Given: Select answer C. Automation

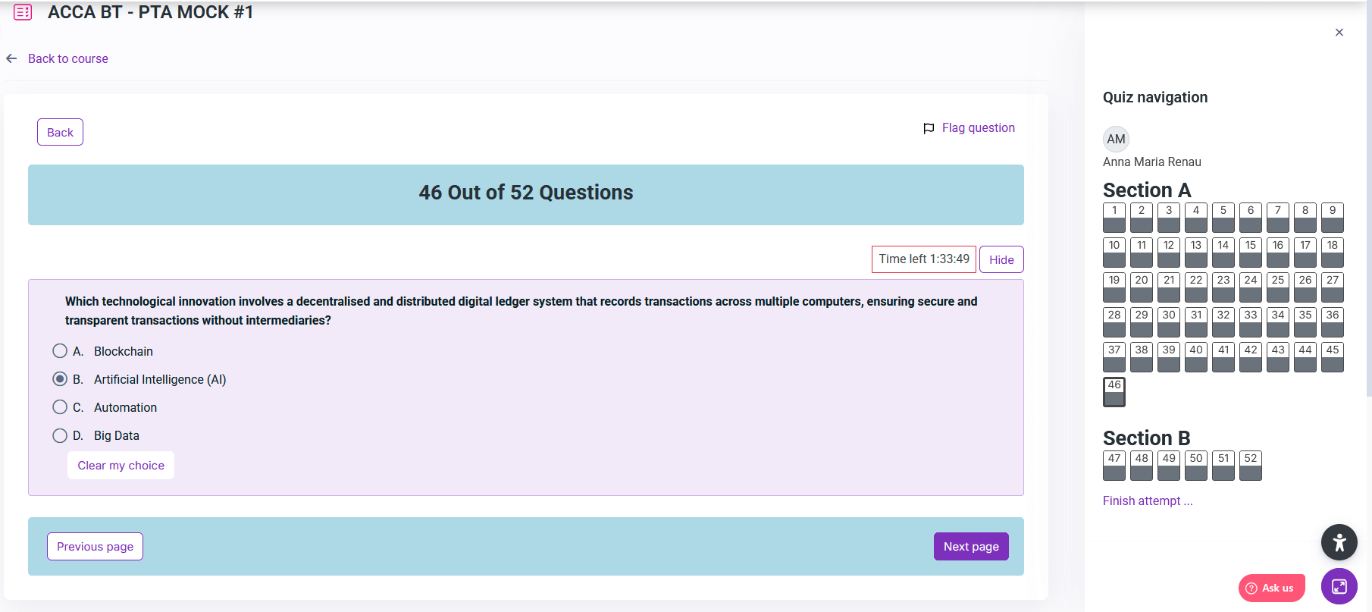Looking at the screenshot, I should click(x=60, y=407).
